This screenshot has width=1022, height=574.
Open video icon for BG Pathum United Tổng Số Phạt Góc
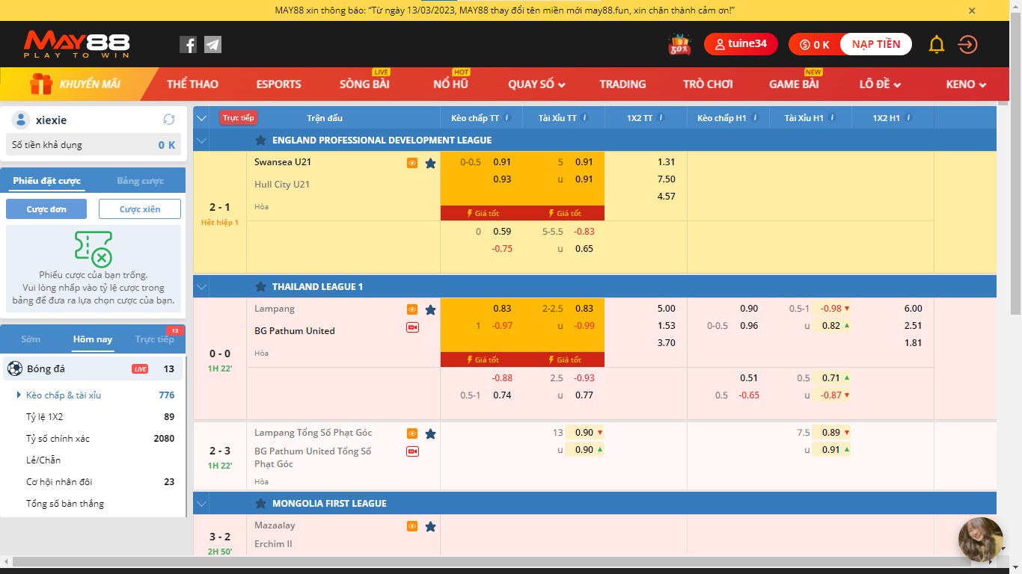412,451
